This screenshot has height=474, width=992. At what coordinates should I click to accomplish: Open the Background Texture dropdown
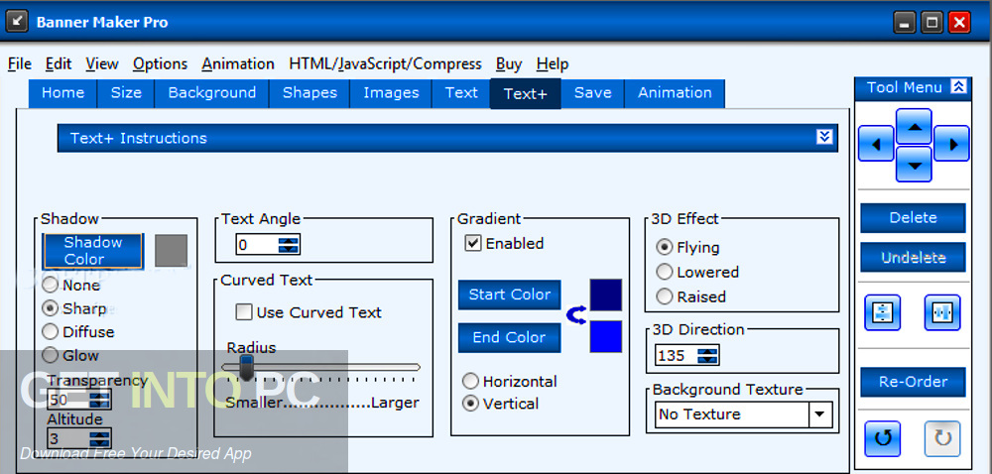[x=820, y=415]
